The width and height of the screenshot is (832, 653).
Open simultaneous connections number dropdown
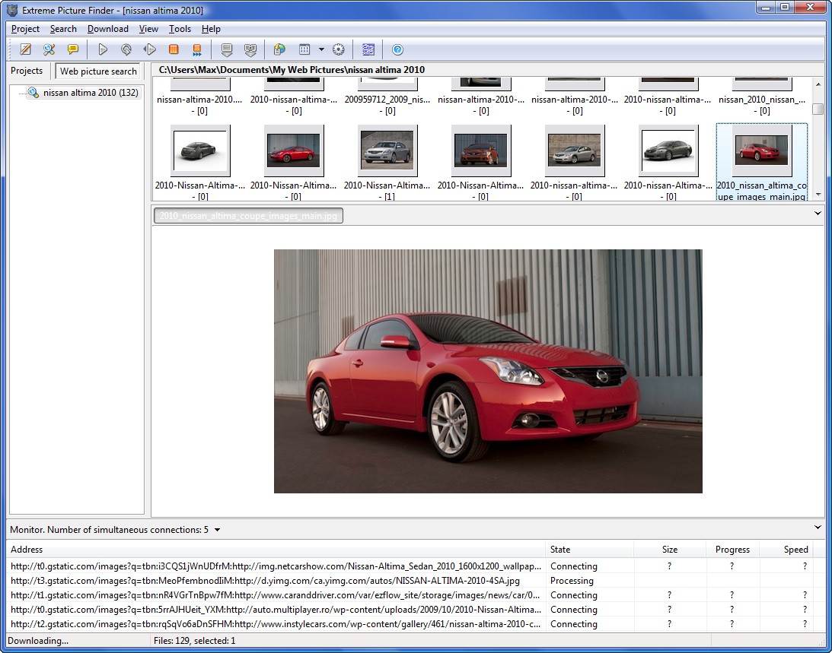click(x=217, y=530)
